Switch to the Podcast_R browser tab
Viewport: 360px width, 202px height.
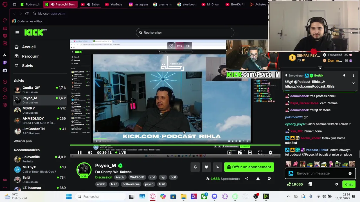coord(30,4)
